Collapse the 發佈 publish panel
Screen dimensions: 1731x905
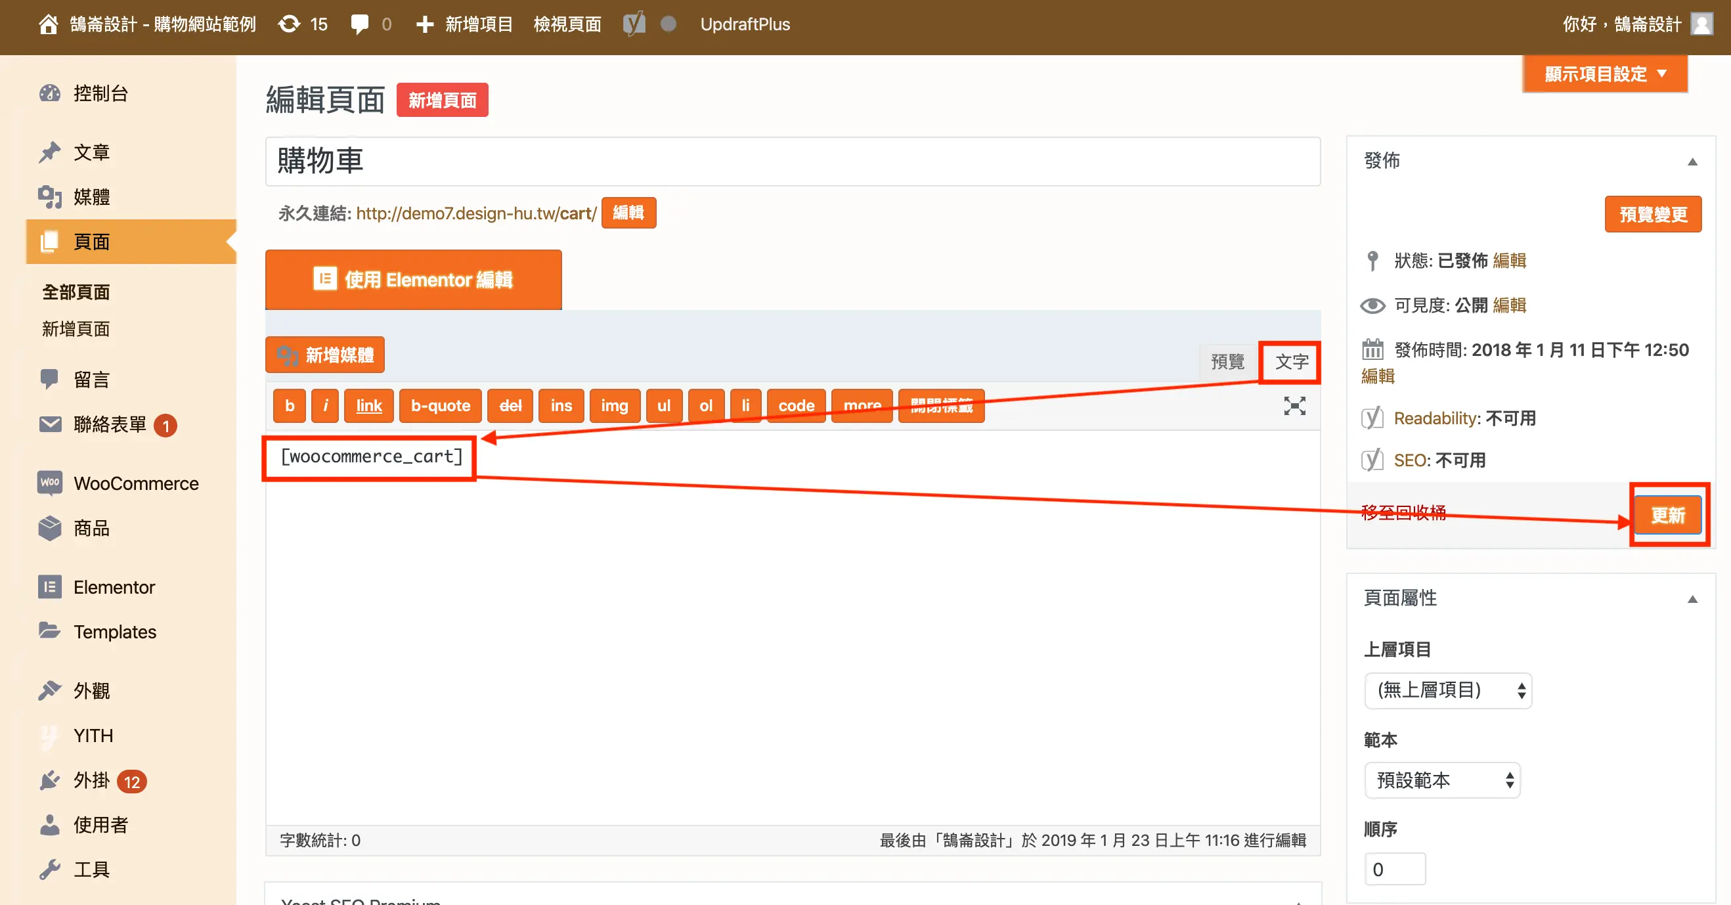(1692, 162)
